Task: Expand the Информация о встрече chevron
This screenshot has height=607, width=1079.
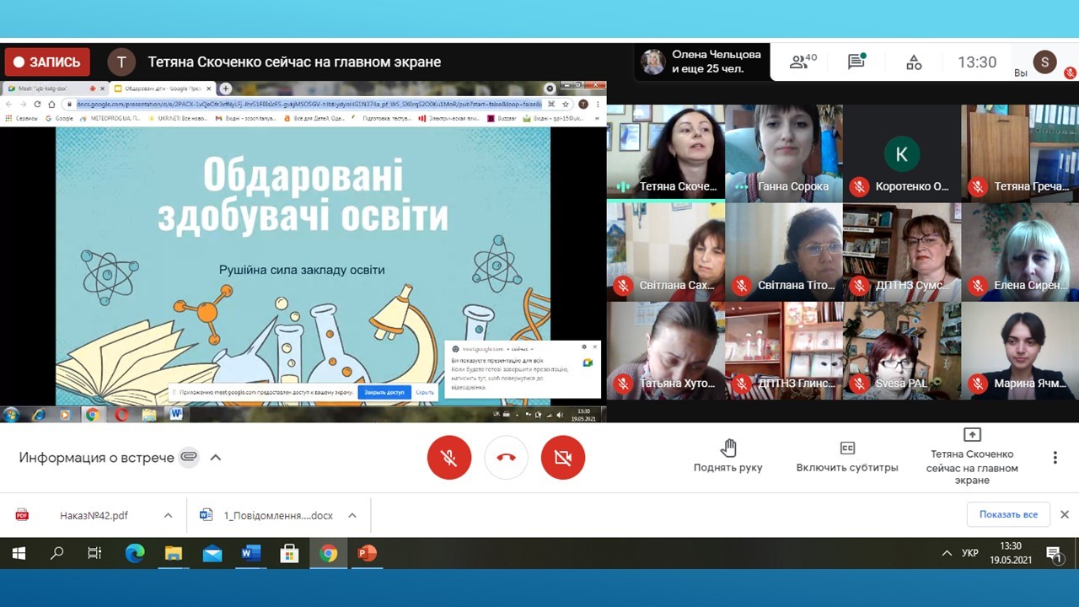Action: pyautogui.click(x=216, y=458)
